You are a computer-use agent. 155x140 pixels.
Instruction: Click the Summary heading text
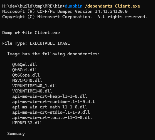[16, 134]
